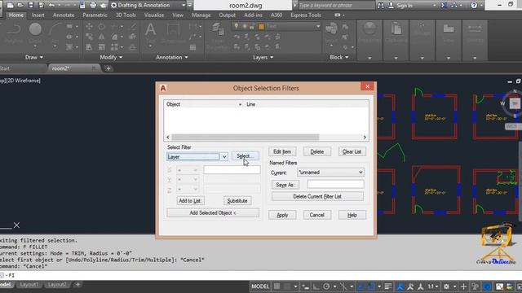
Task: Open the Annotate ribbon tab
Action: coord(64,15)
